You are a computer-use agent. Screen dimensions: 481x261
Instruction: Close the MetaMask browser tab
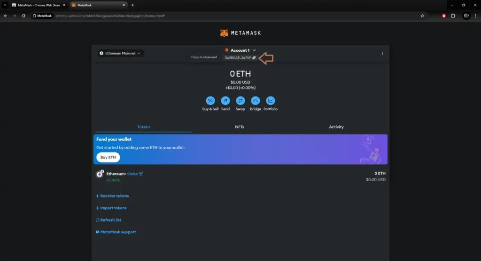click(124, 5)
